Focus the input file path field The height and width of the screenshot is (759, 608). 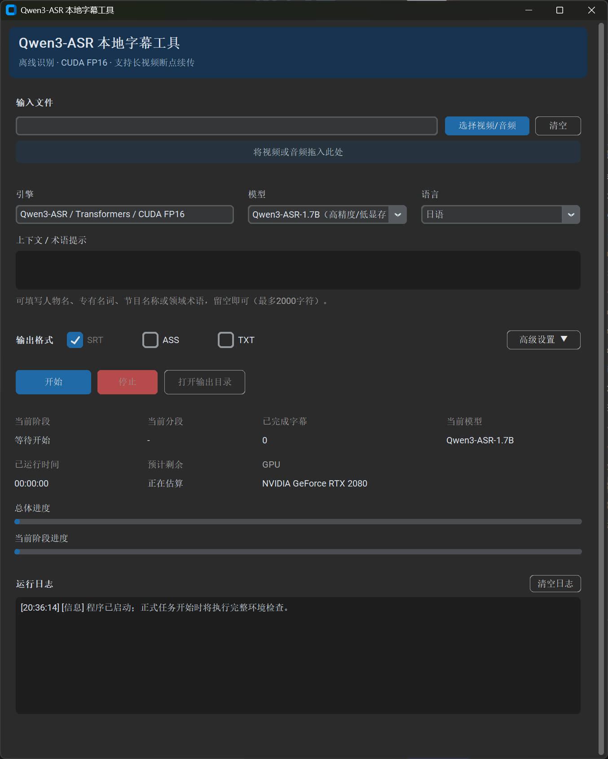point(227,126)
